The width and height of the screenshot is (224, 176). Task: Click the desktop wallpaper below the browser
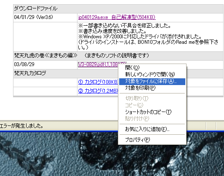(57, 154)
